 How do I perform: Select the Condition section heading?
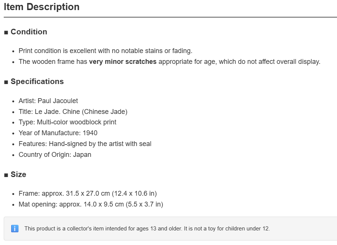coord(29,32)
